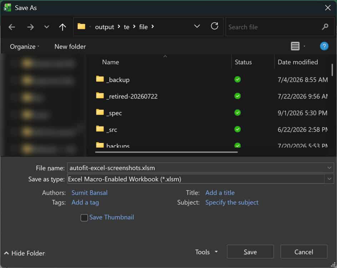This screenshot has height=268, width=337.
Task: Click sync status check for _src
Action: pyautogui.click(x=237, y=129)
